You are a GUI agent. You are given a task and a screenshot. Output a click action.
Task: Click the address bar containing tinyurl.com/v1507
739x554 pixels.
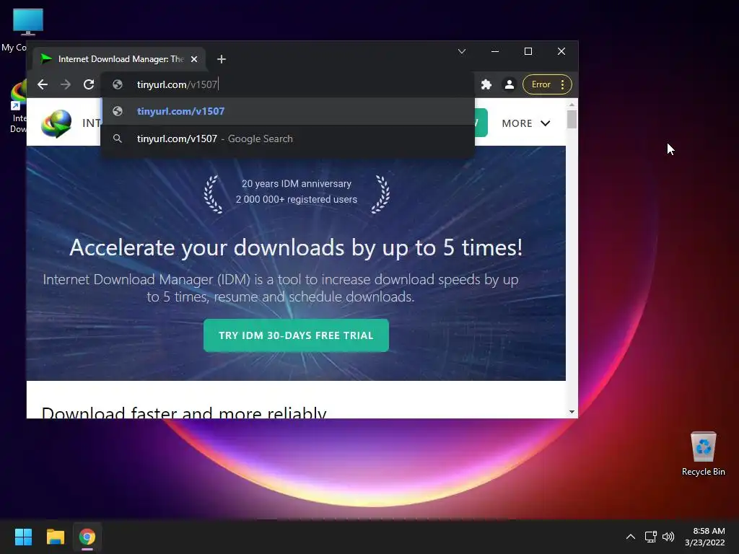(287, 84)
